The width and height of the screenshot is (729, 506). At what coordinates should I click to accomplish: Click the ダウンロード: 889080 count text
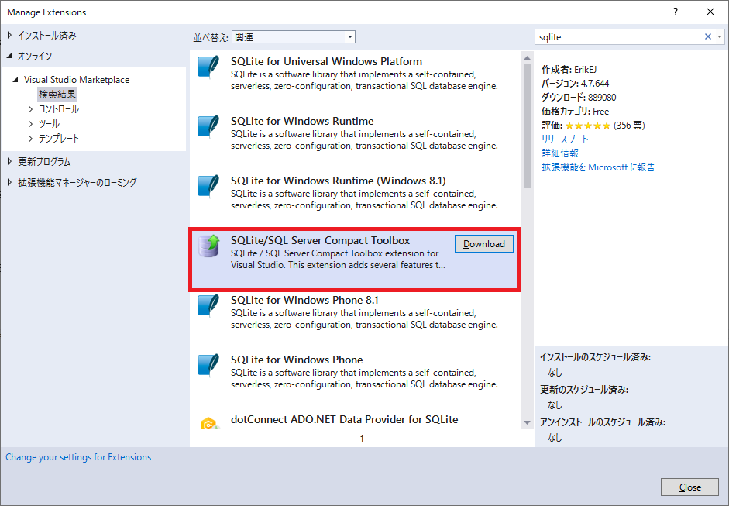tap(579, 97)
